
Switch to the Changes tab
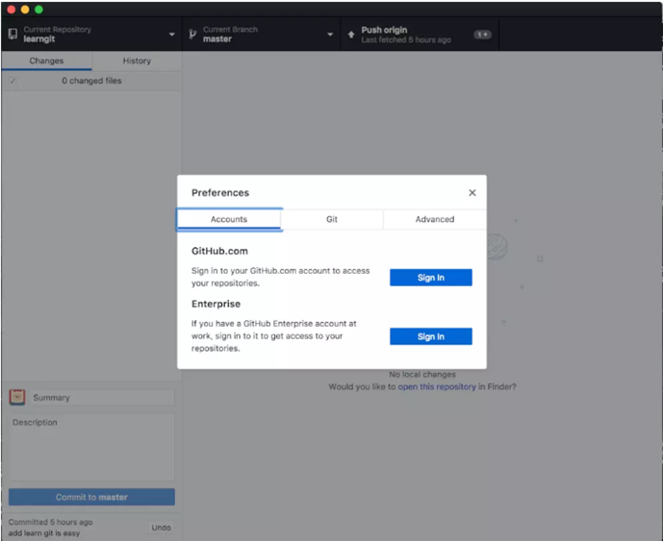pos(46,61)
